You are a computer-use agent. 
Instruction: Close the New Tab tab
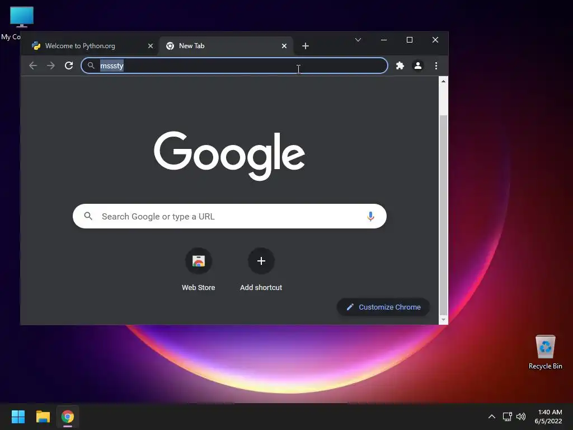click(x=284, y=46)
